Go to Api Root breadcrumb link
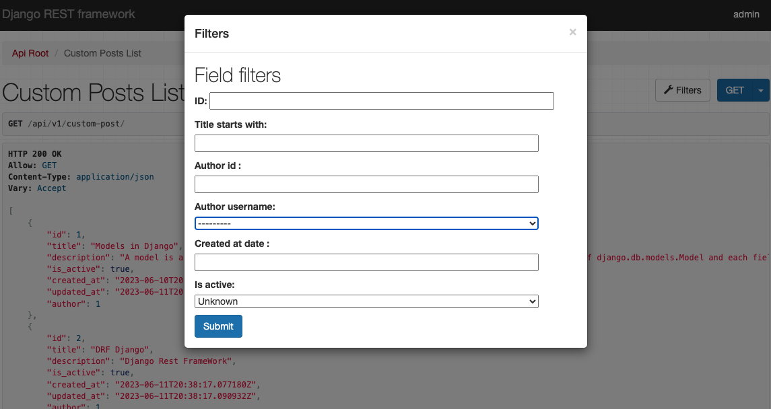 click(x=30, y=53)
